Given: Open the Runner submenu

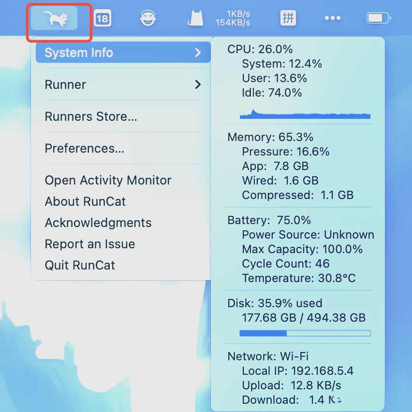Looking at the screenshot, I should pyautogui.click(x=123, y=85).
